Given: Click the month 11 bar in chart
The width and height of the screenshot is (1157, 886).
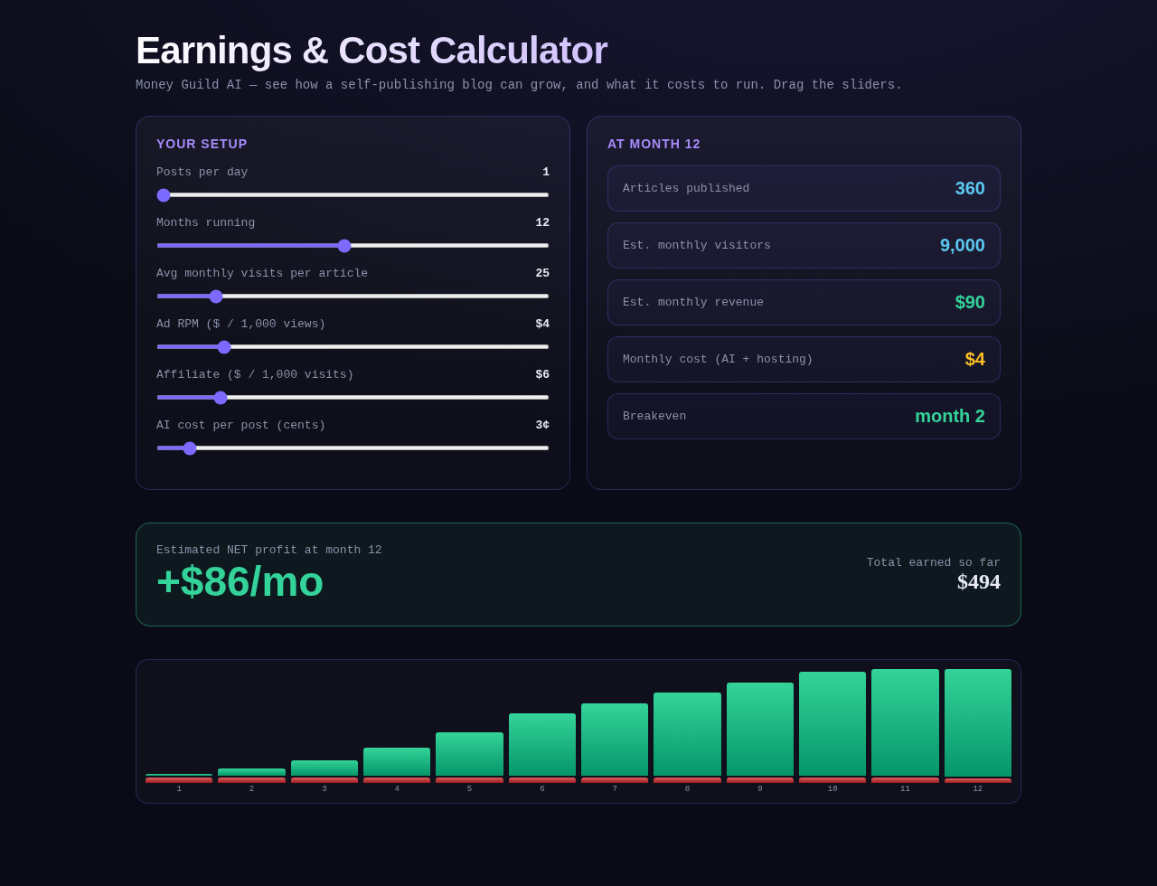Looking at the screenshot, I should point(905,726).
